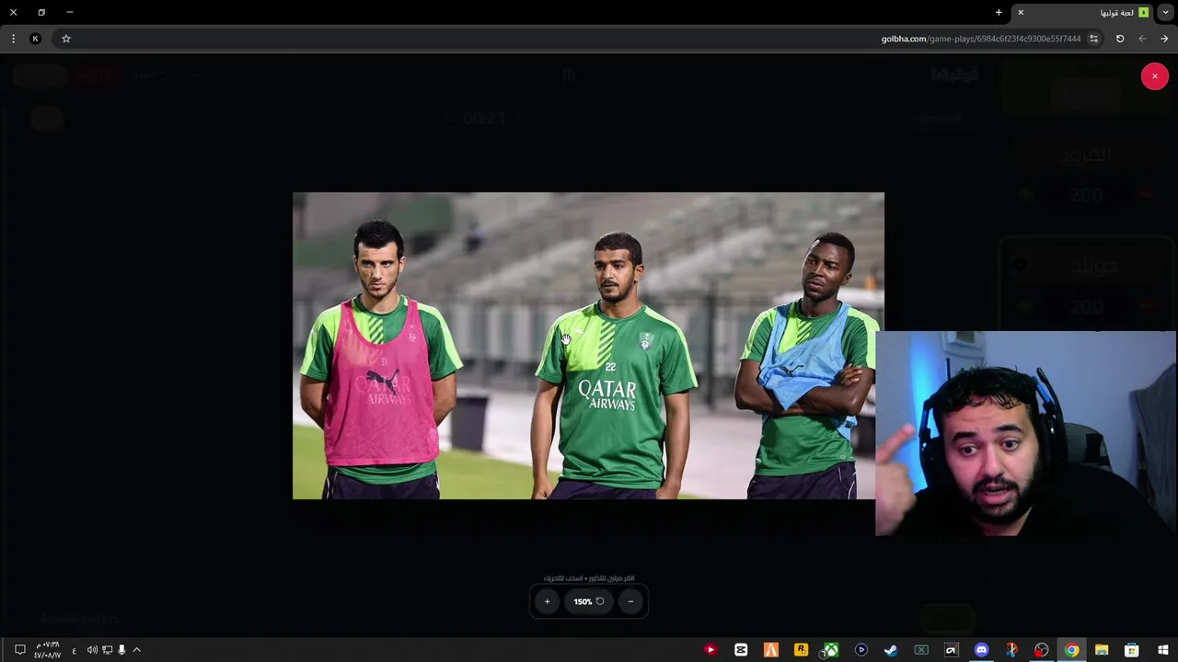Switch to Google Chrome in taskbar
Viewport: 1178px width, 662px height.
[x=1072, y=650]
